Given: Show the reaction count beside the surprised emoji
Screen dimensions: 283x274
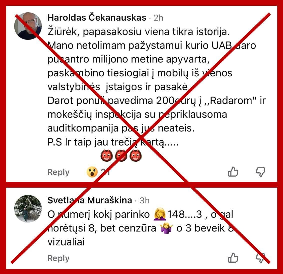Looking at the screenshot, I should 105,172.
